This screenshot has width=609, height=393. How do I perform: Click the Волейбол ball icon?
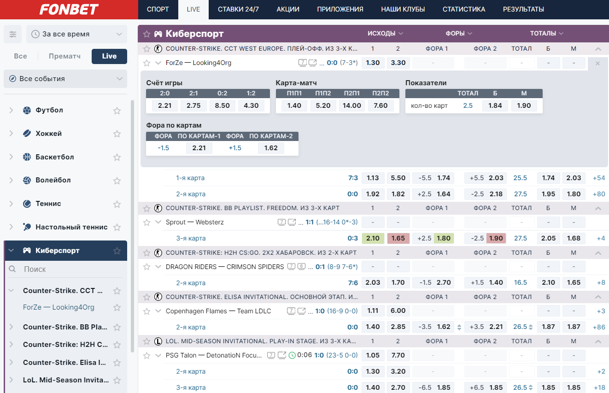pyautogui.click(x=27, y=181)
